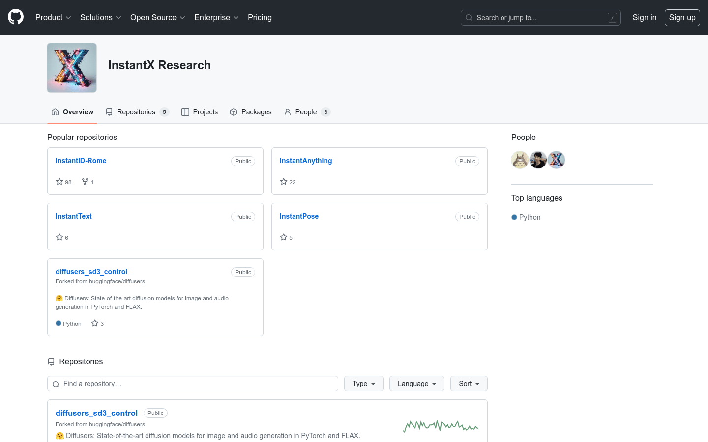This screenshot has height=442, width=708.
Task: Click the star icon on InstantText card
Action: point(59,237)
